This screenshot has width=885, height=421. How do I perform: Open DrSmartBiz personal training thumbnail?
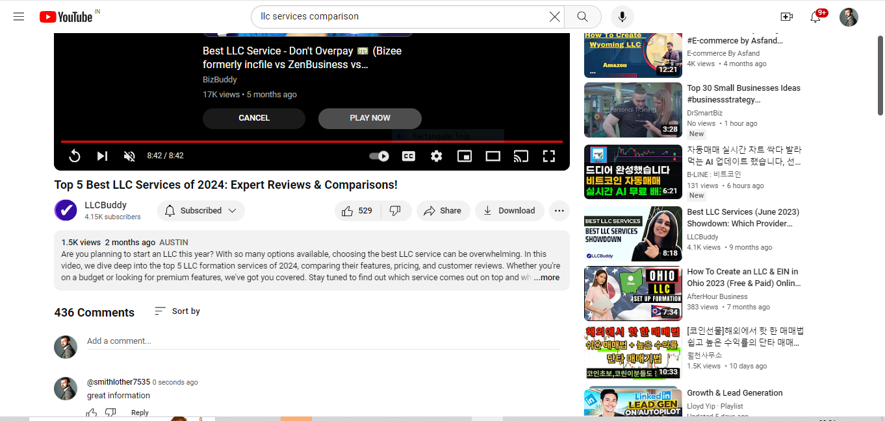pos(633,110)
